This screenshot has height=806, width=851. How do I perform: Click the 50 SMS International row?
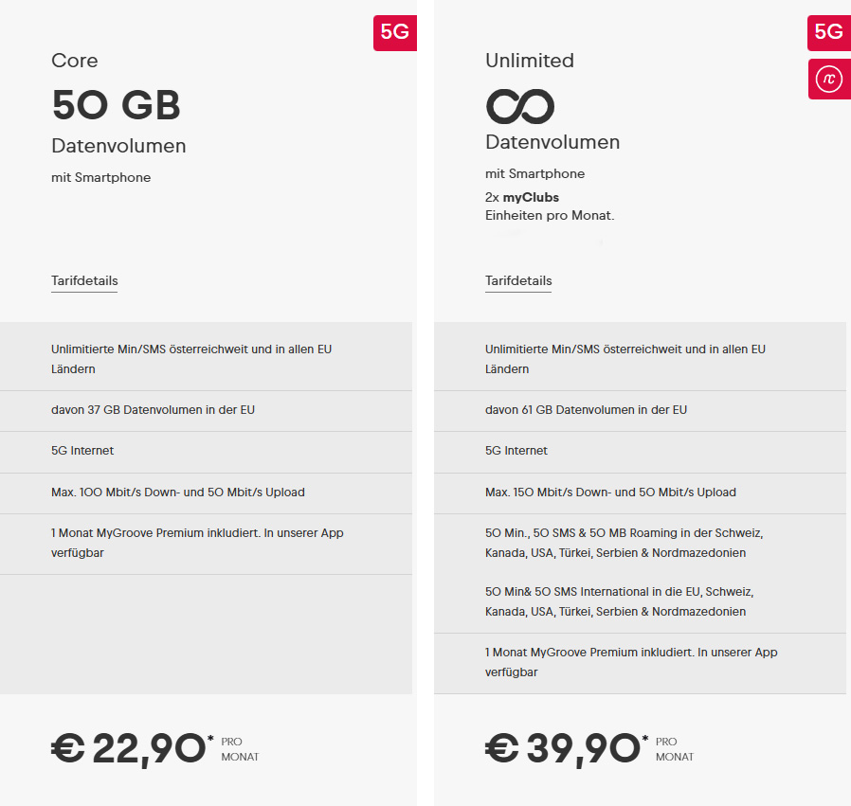(619, 601)
